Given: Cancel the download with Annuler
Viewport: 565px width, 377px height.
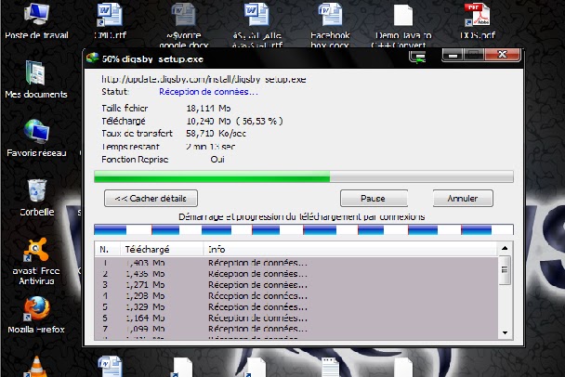Looking at the screenshot, I should tap(463, 199).
